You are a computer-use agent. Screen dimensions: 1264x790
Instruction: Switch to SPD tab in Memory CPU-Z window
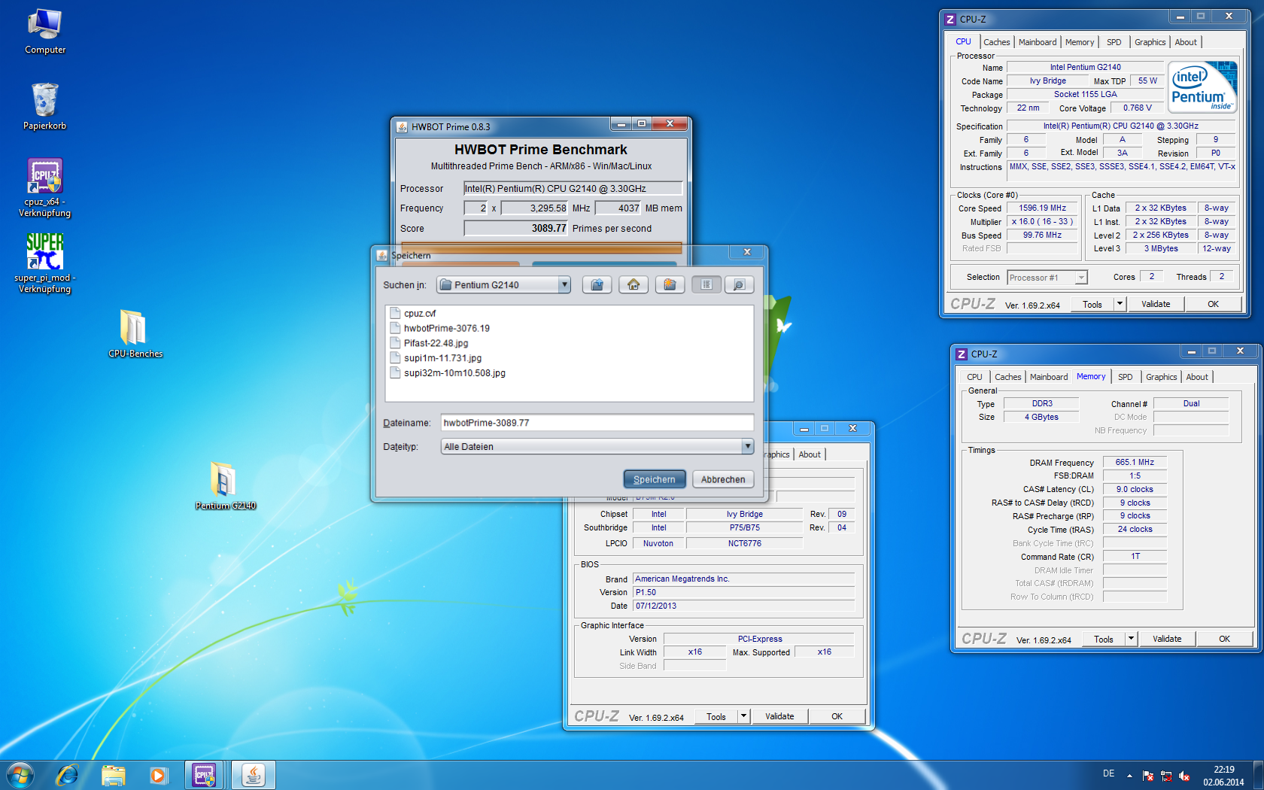pyautogui.click(x=1126, y=377)
